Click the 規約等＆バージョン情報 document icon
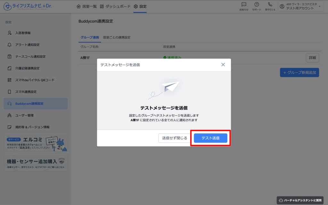The width and height of the screenshot is (328, 205). click(x=9, y=127)
